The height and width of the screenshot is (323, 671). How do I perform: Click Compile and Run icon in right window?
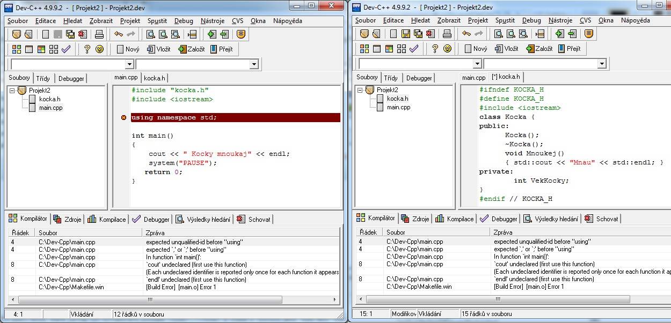[389, 49]
